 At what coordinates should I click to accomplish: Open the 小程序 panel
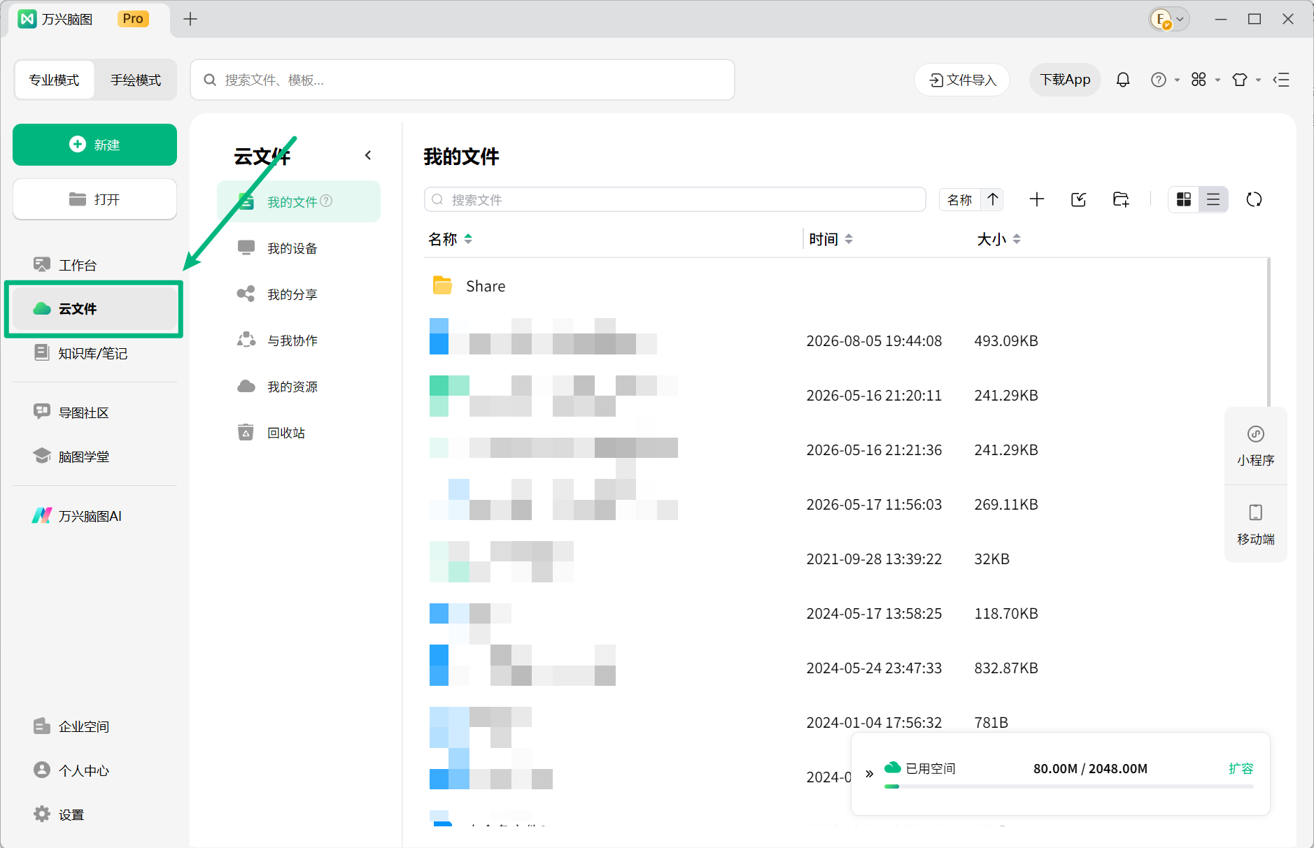coord(1255,445)
